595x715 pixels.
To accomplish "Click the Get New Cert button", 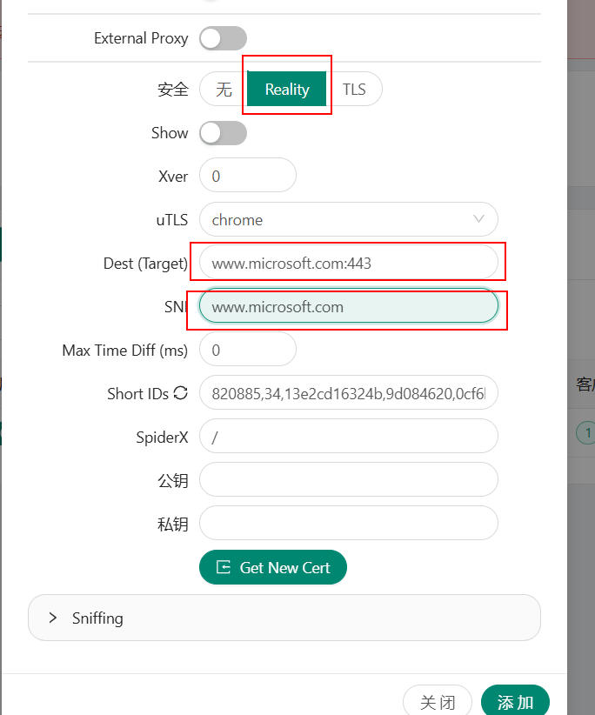I will click(272, 567).
